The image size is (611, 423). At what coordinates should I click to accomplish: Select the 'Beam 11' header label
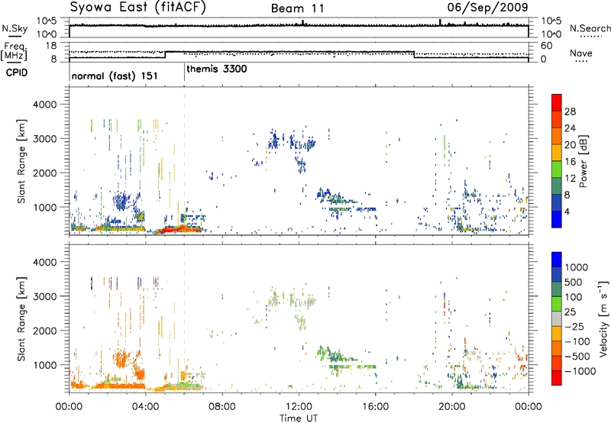298,8
